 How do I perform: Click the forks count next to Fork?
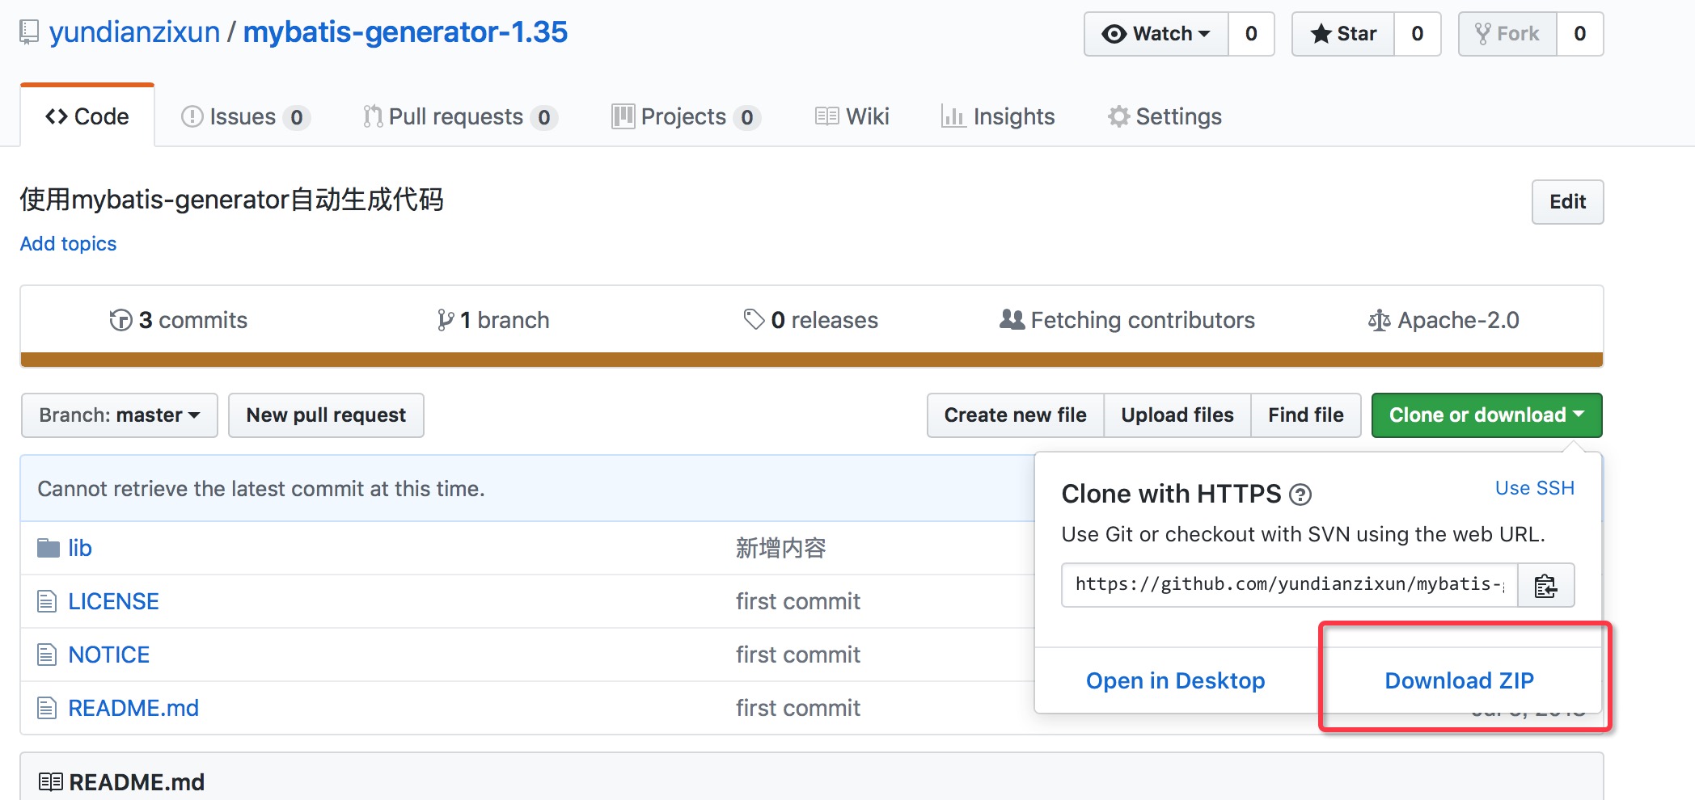(x=1579, y=34)
